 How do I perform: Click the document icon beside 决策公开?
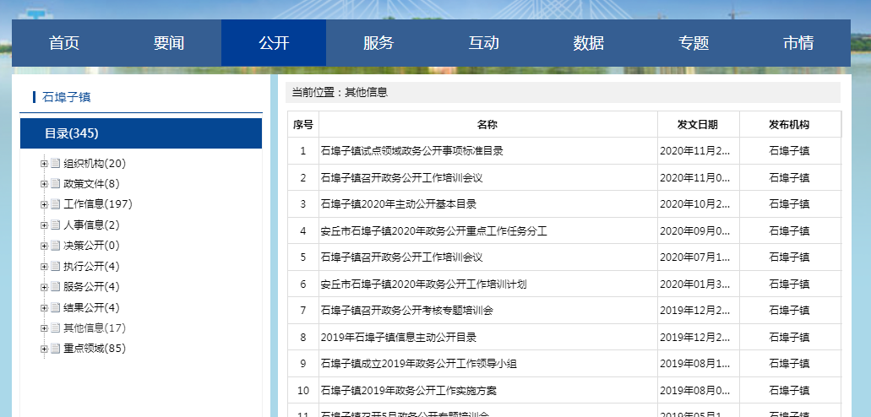tap(55, 246)
